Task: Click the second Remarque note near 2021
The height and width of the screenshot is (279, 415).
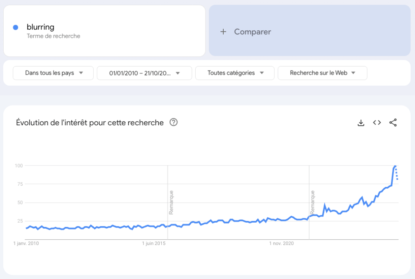Action: pyautogui.click(x=312, y=202)
